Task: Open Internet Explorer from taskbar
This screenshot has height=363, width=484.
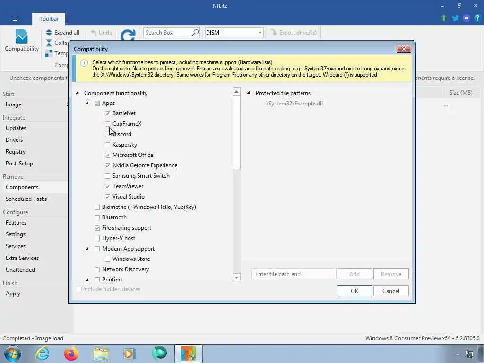Action: (x=42, y=354)
